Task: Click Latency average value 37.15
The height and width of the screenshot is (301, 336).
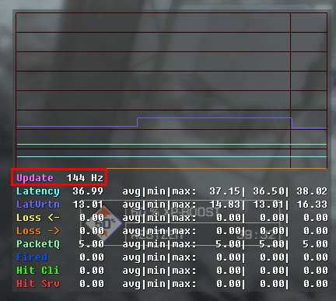Action: [x=225, y=191]
